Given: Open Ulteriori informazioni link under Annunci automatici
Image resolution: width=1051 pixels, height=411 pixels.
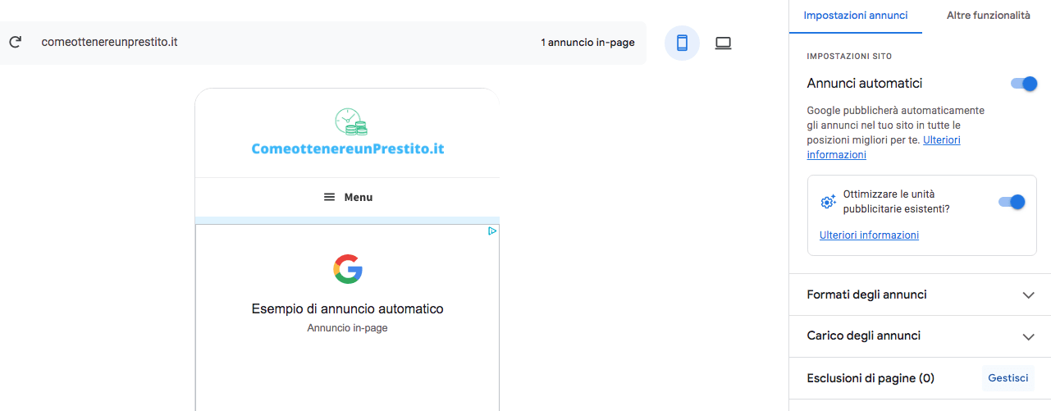Looking at the screenshot, I should 884,147.
